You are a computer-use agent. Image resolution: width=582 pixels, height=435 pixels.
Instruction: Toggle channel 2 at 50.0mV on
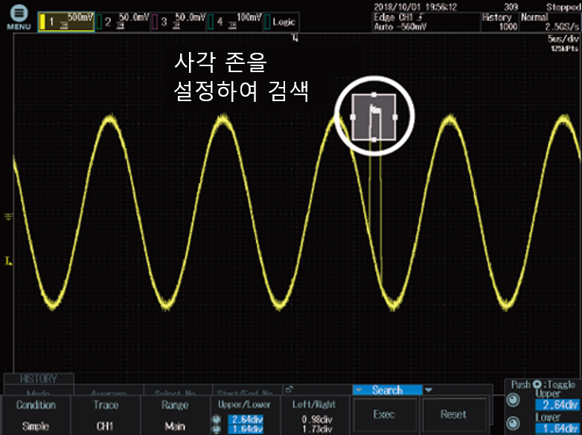click(123, 22)
